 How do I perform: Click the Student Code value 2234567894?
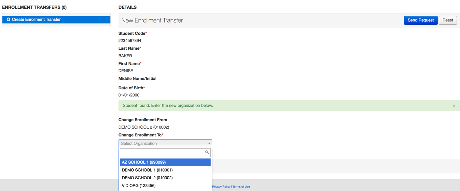coord(130,41)
